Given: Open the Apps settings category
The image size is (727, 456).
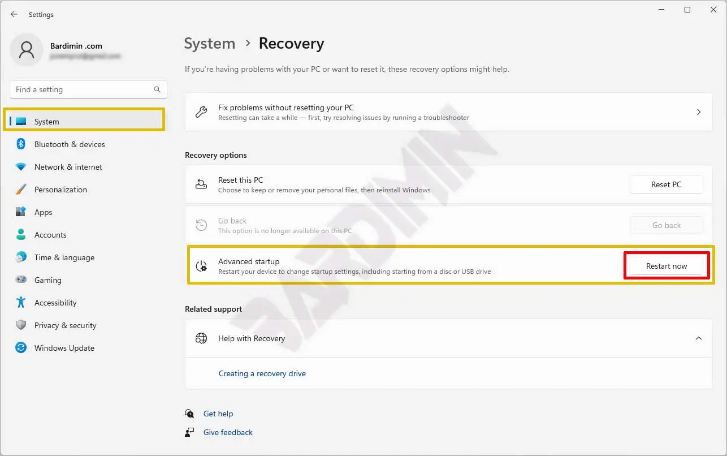Looking at the screenshot, I should point(44,212).
